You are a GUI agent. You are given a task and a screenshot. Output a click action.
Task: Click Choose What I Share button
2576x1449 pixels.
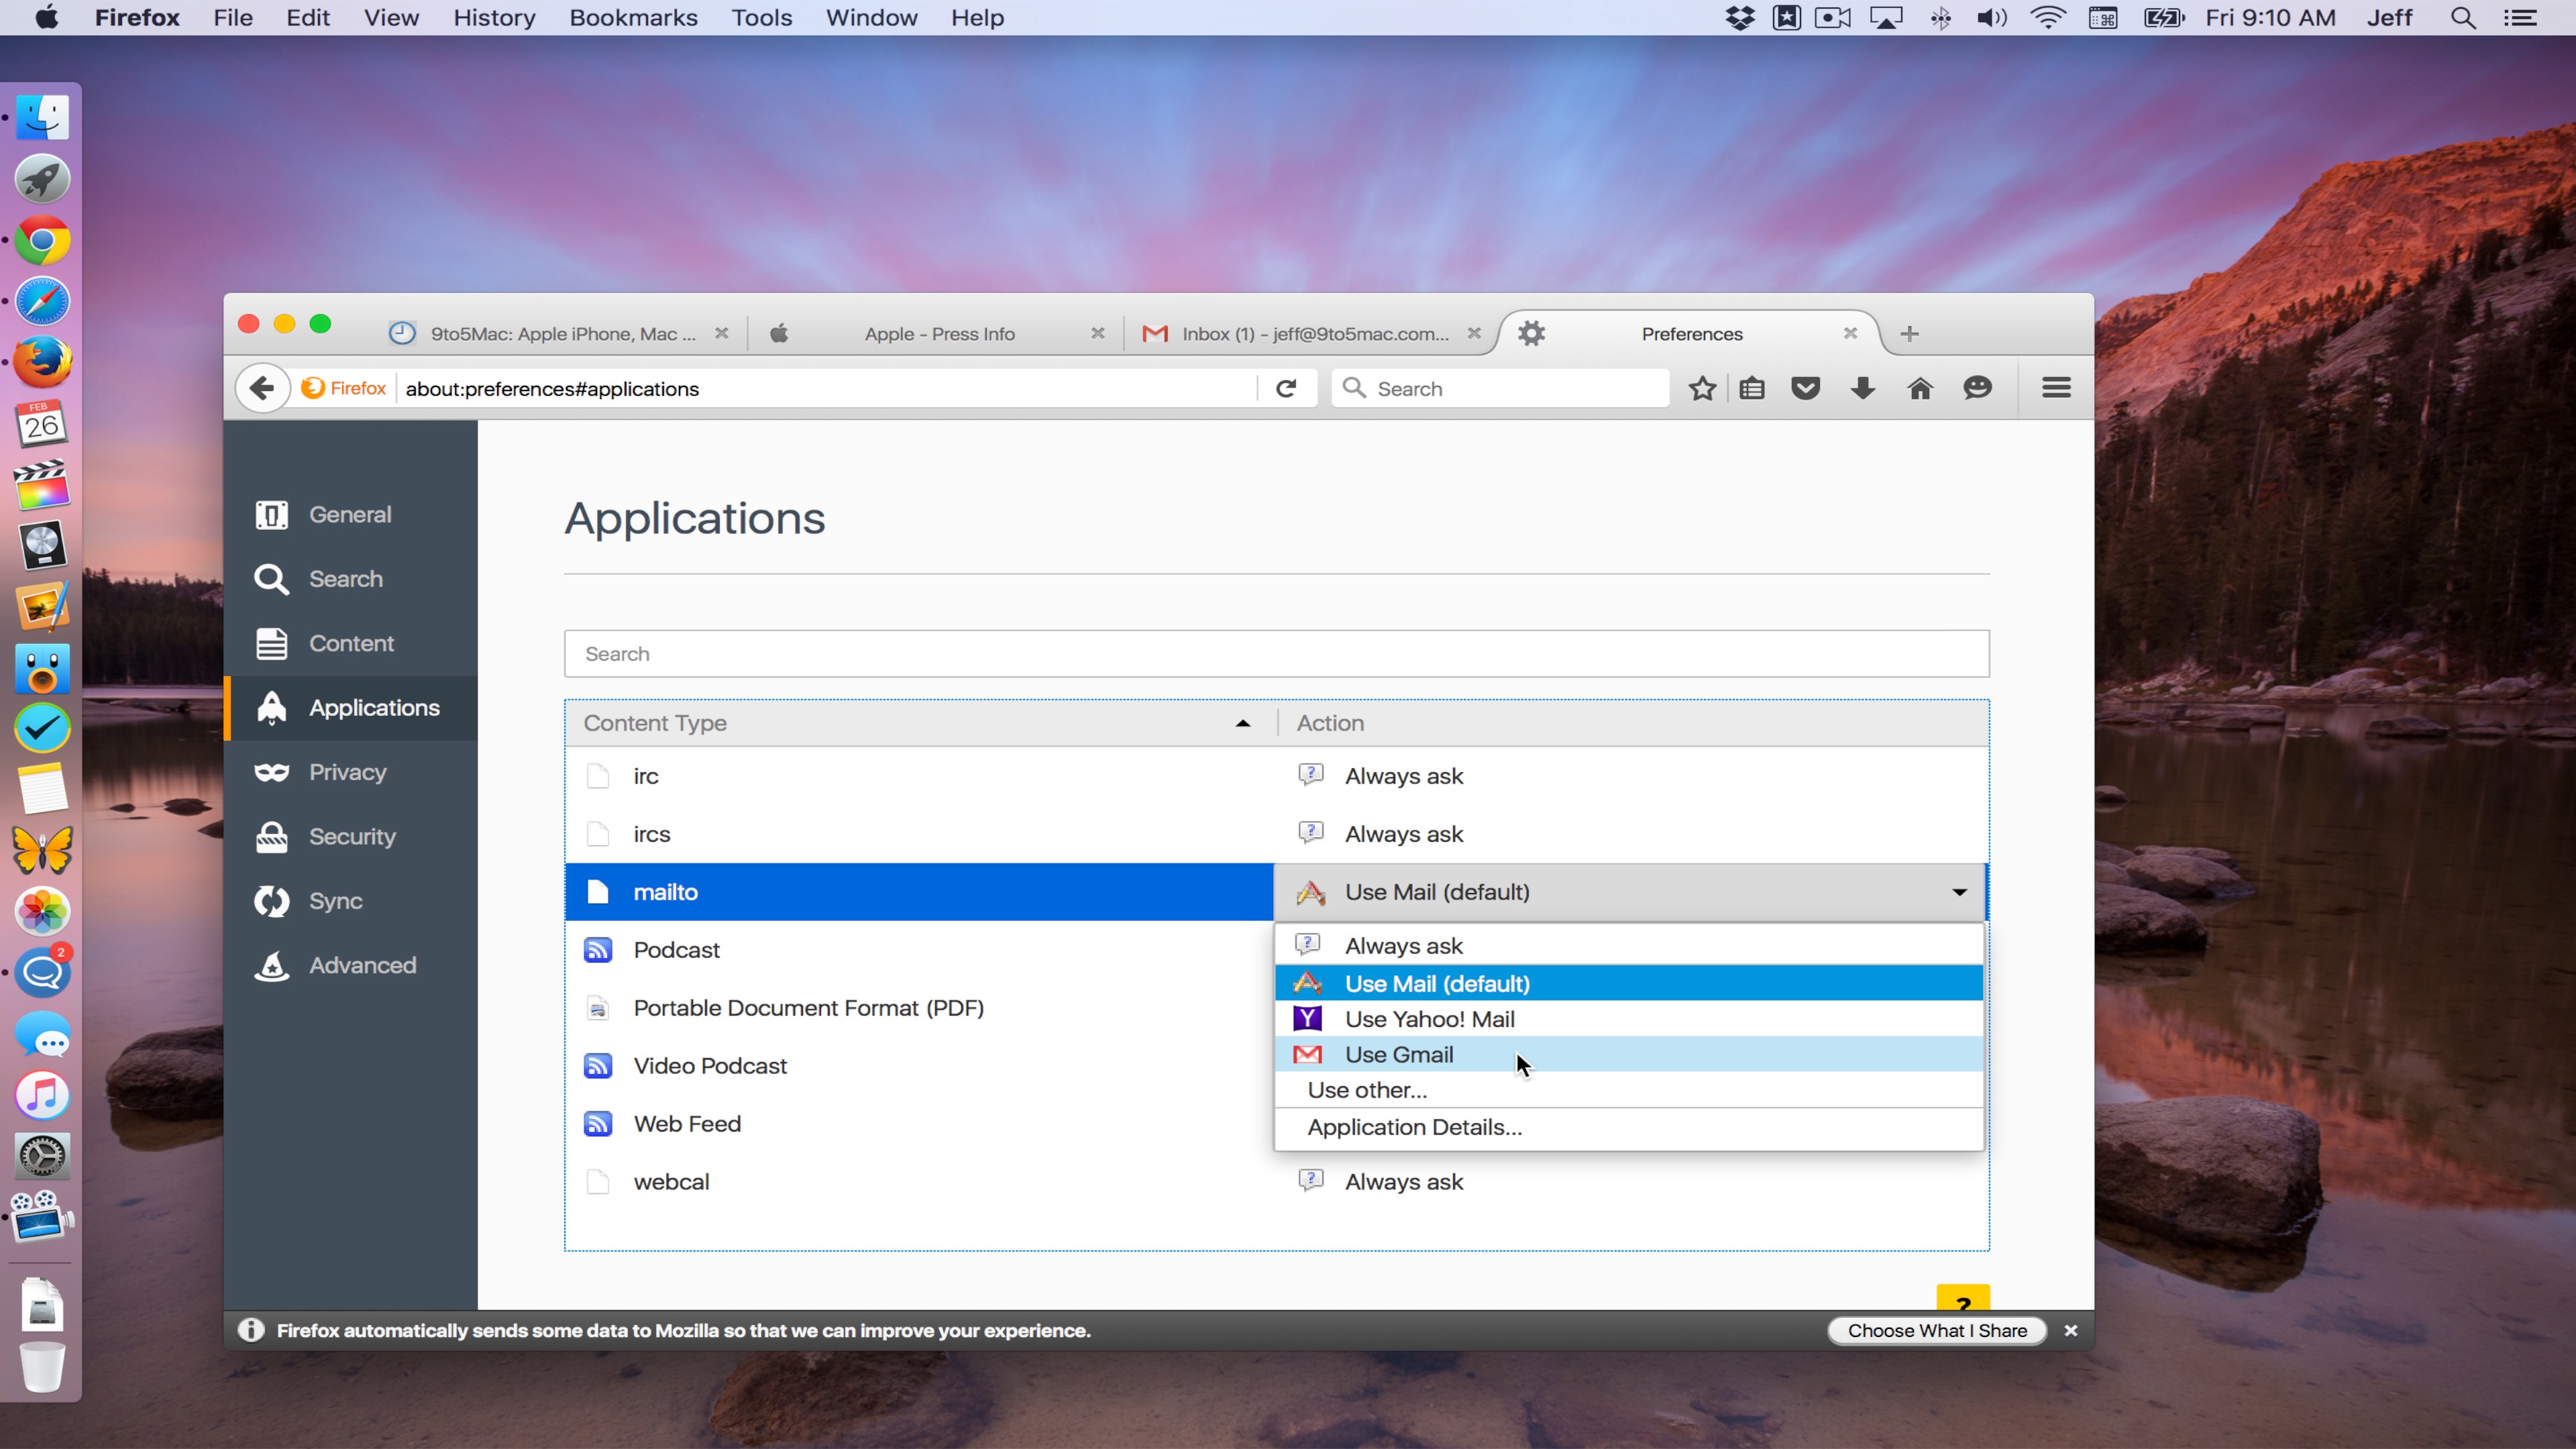[x=1937, y=1329]
